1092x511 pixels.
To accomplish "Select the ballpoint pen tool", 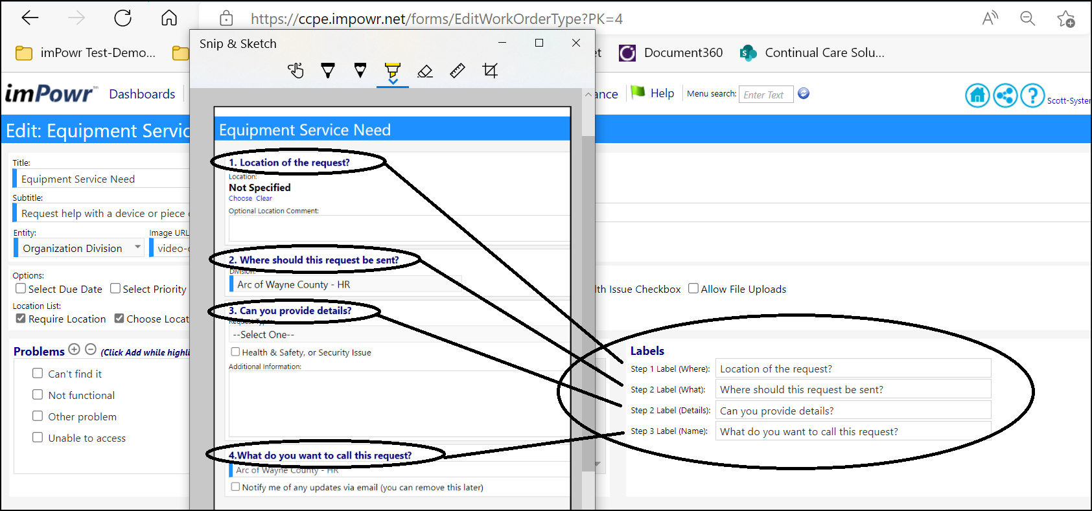I will (x=328, y=71).
